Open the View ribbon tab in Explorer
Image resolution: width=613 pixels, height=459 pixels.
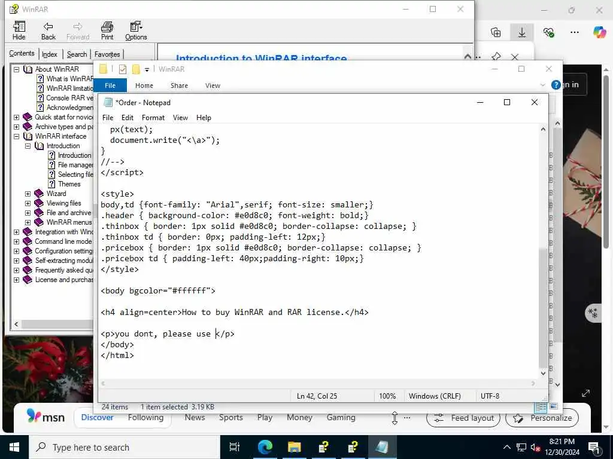(x=213, y=85)
